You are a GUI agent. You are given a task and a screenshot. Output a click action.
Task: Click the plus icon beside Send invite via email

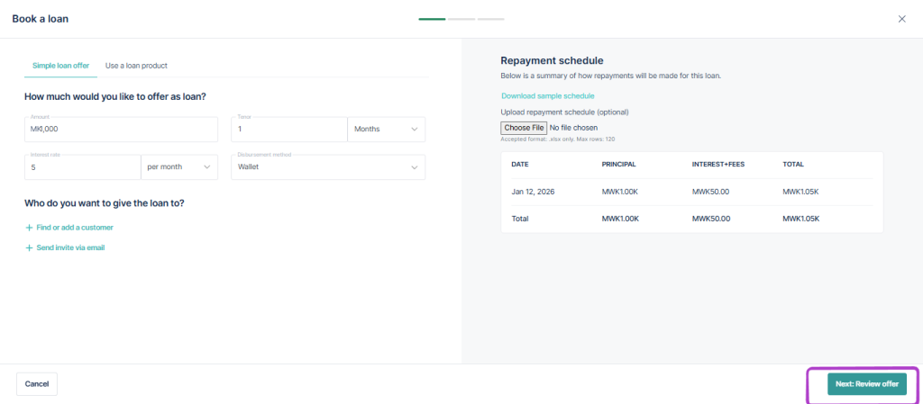pyautogui.click(x=29, y=247)
